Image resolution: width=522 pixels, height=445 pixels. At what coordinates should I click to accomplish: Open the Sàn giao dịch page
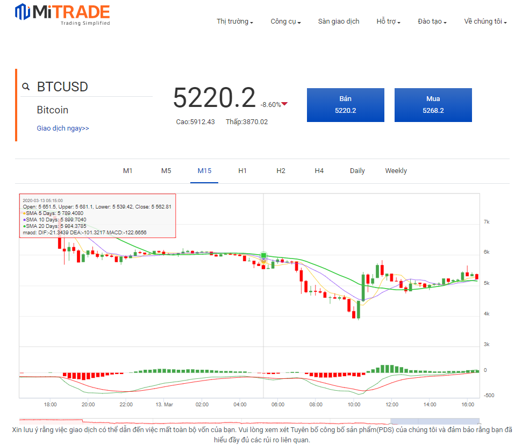339,21
